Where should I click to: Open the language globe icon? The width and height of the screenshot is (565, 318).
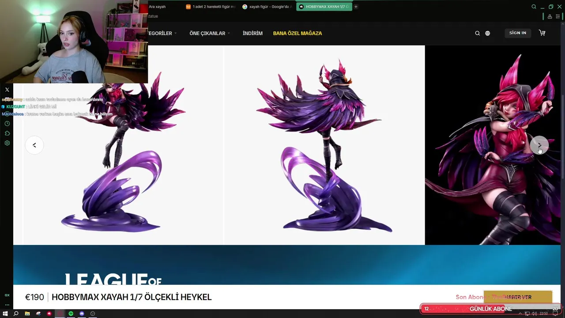[x=487, y=33]
